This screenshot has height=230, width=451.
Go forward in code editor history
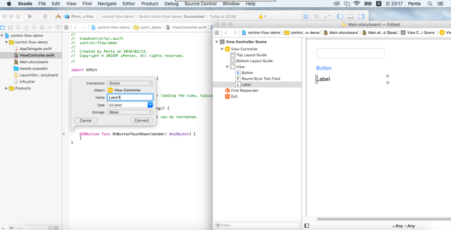pos(84,28)
